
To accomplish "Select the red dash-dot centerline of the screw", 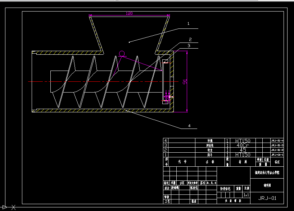I will [x=103, y=82].
